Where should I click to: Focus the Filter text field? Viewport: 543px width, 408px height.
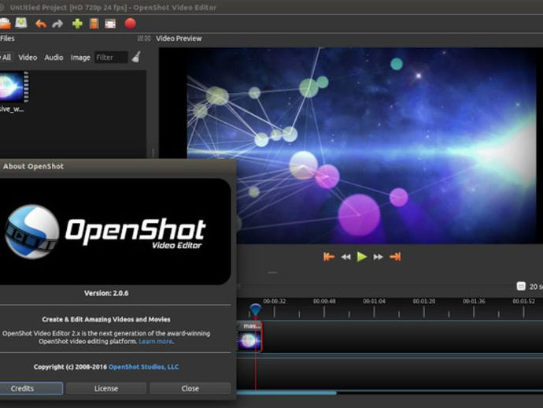[x=111, y=57]
